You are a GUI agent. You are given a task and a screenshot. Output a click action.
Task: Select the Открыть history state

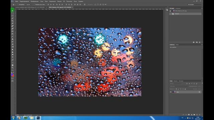pyautogui.click(x=185, y=14)
